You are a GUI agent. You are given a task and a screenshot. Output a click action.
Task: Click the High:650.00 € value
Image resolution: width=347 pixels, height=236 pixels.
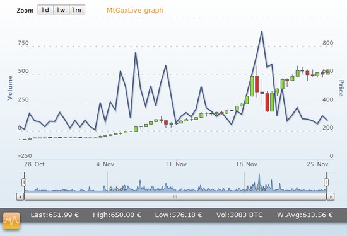(117, 215)
